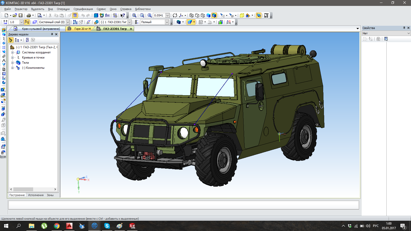Select the Построение tab
The height and width of the screenshot is (231, 411).
click(17, 195)
